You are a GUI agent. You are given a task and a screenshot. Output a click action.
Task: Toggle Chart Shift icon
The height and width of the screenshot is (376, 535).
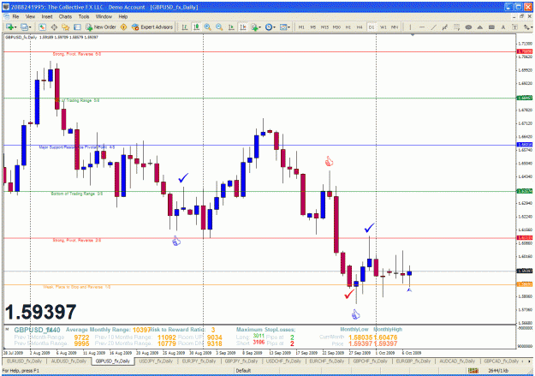pyautogui.click(x=243, y=27)
